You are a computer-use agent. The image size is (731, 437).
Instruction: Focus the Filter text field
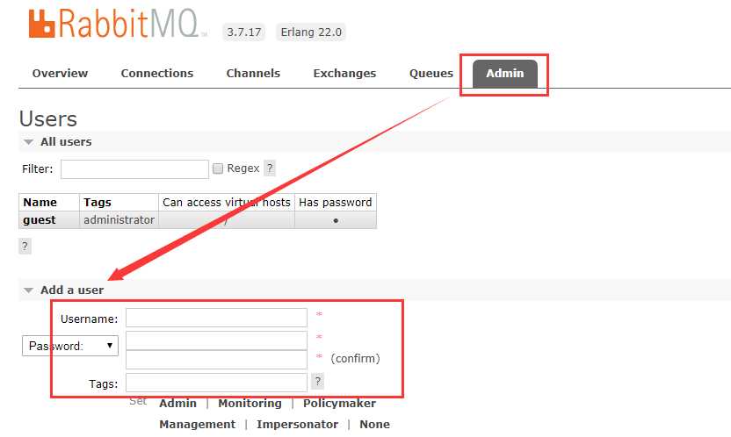[134, 169]
